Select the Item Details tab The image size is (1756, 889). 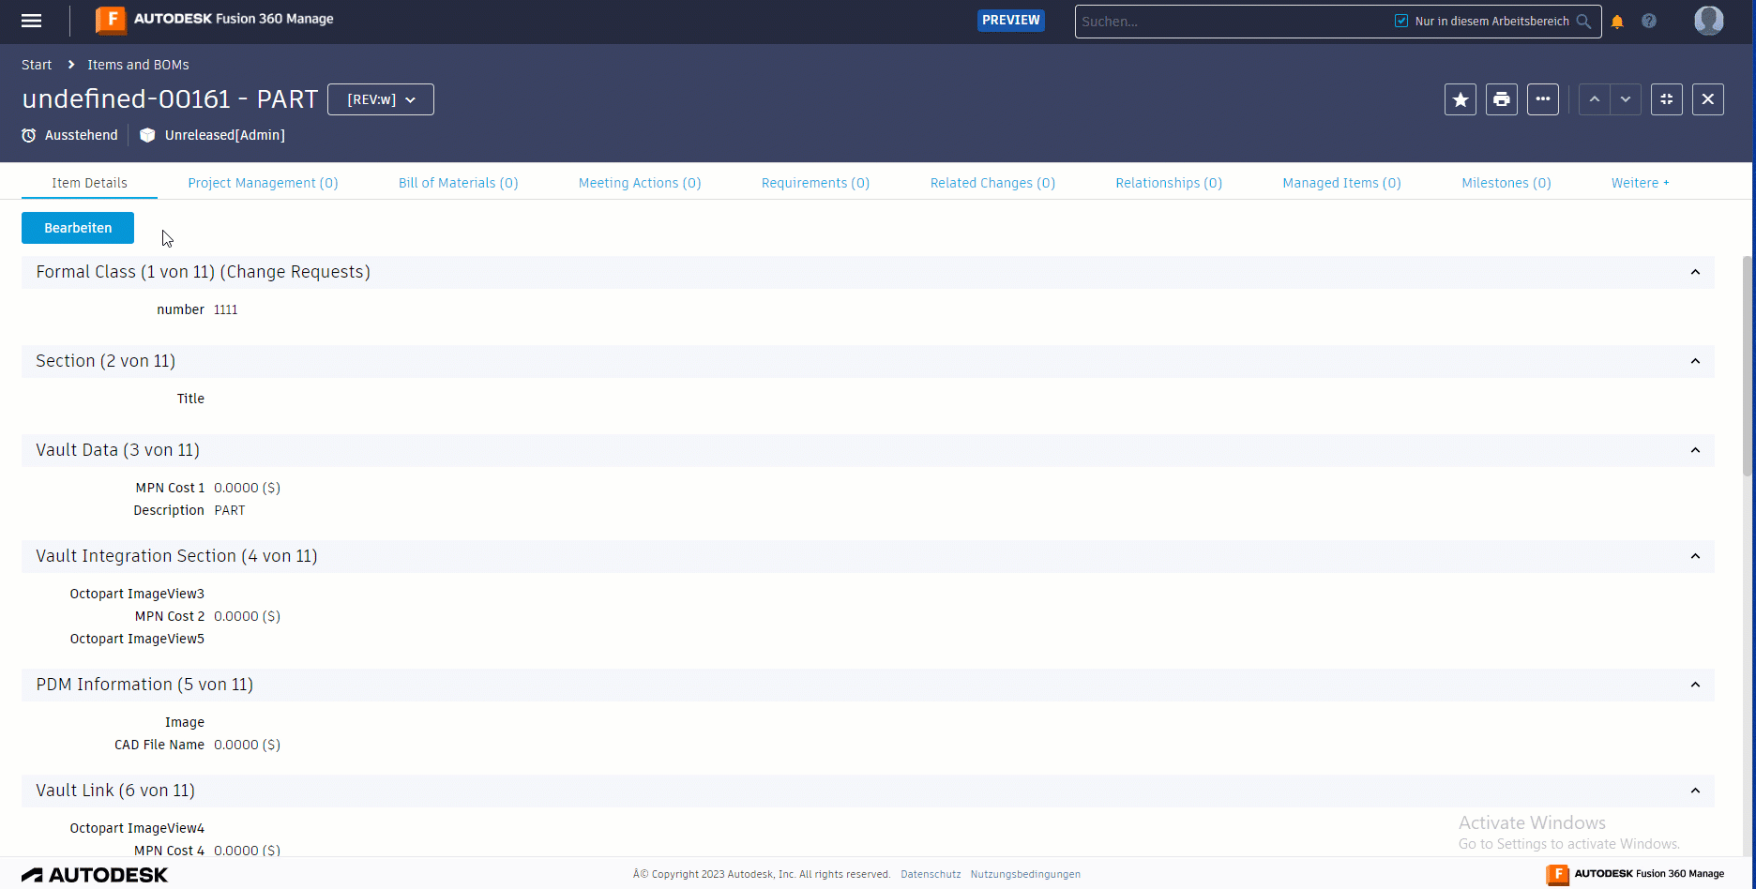(90, 183)
